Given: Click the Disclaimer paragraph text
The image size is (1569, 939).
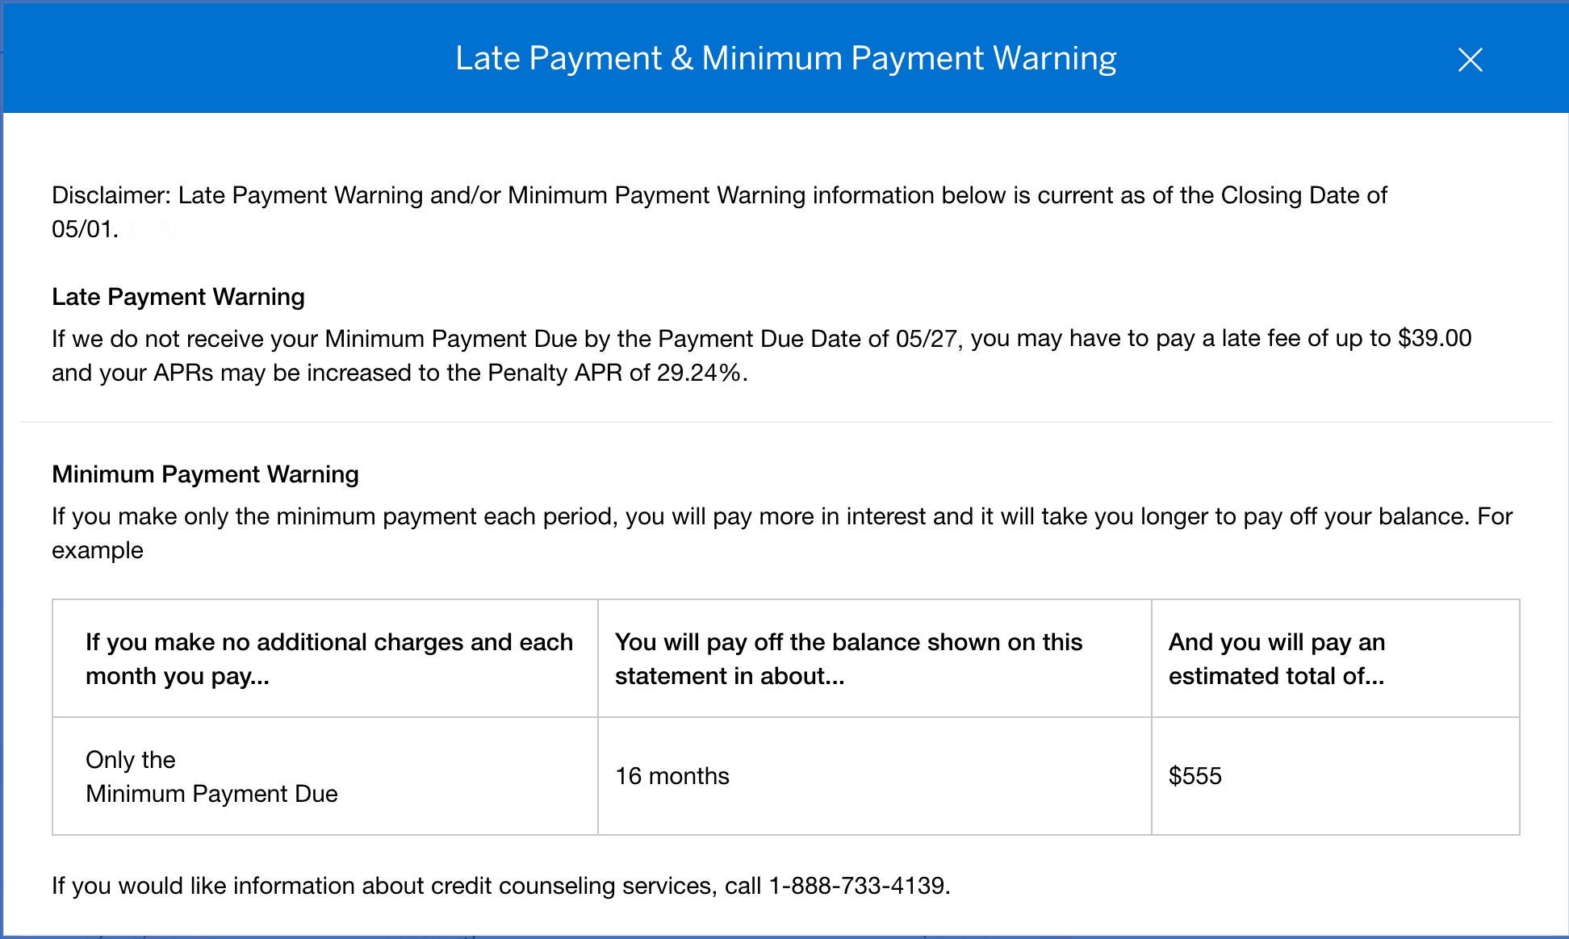Looking at the screenshot, I should tap(718, 195).
